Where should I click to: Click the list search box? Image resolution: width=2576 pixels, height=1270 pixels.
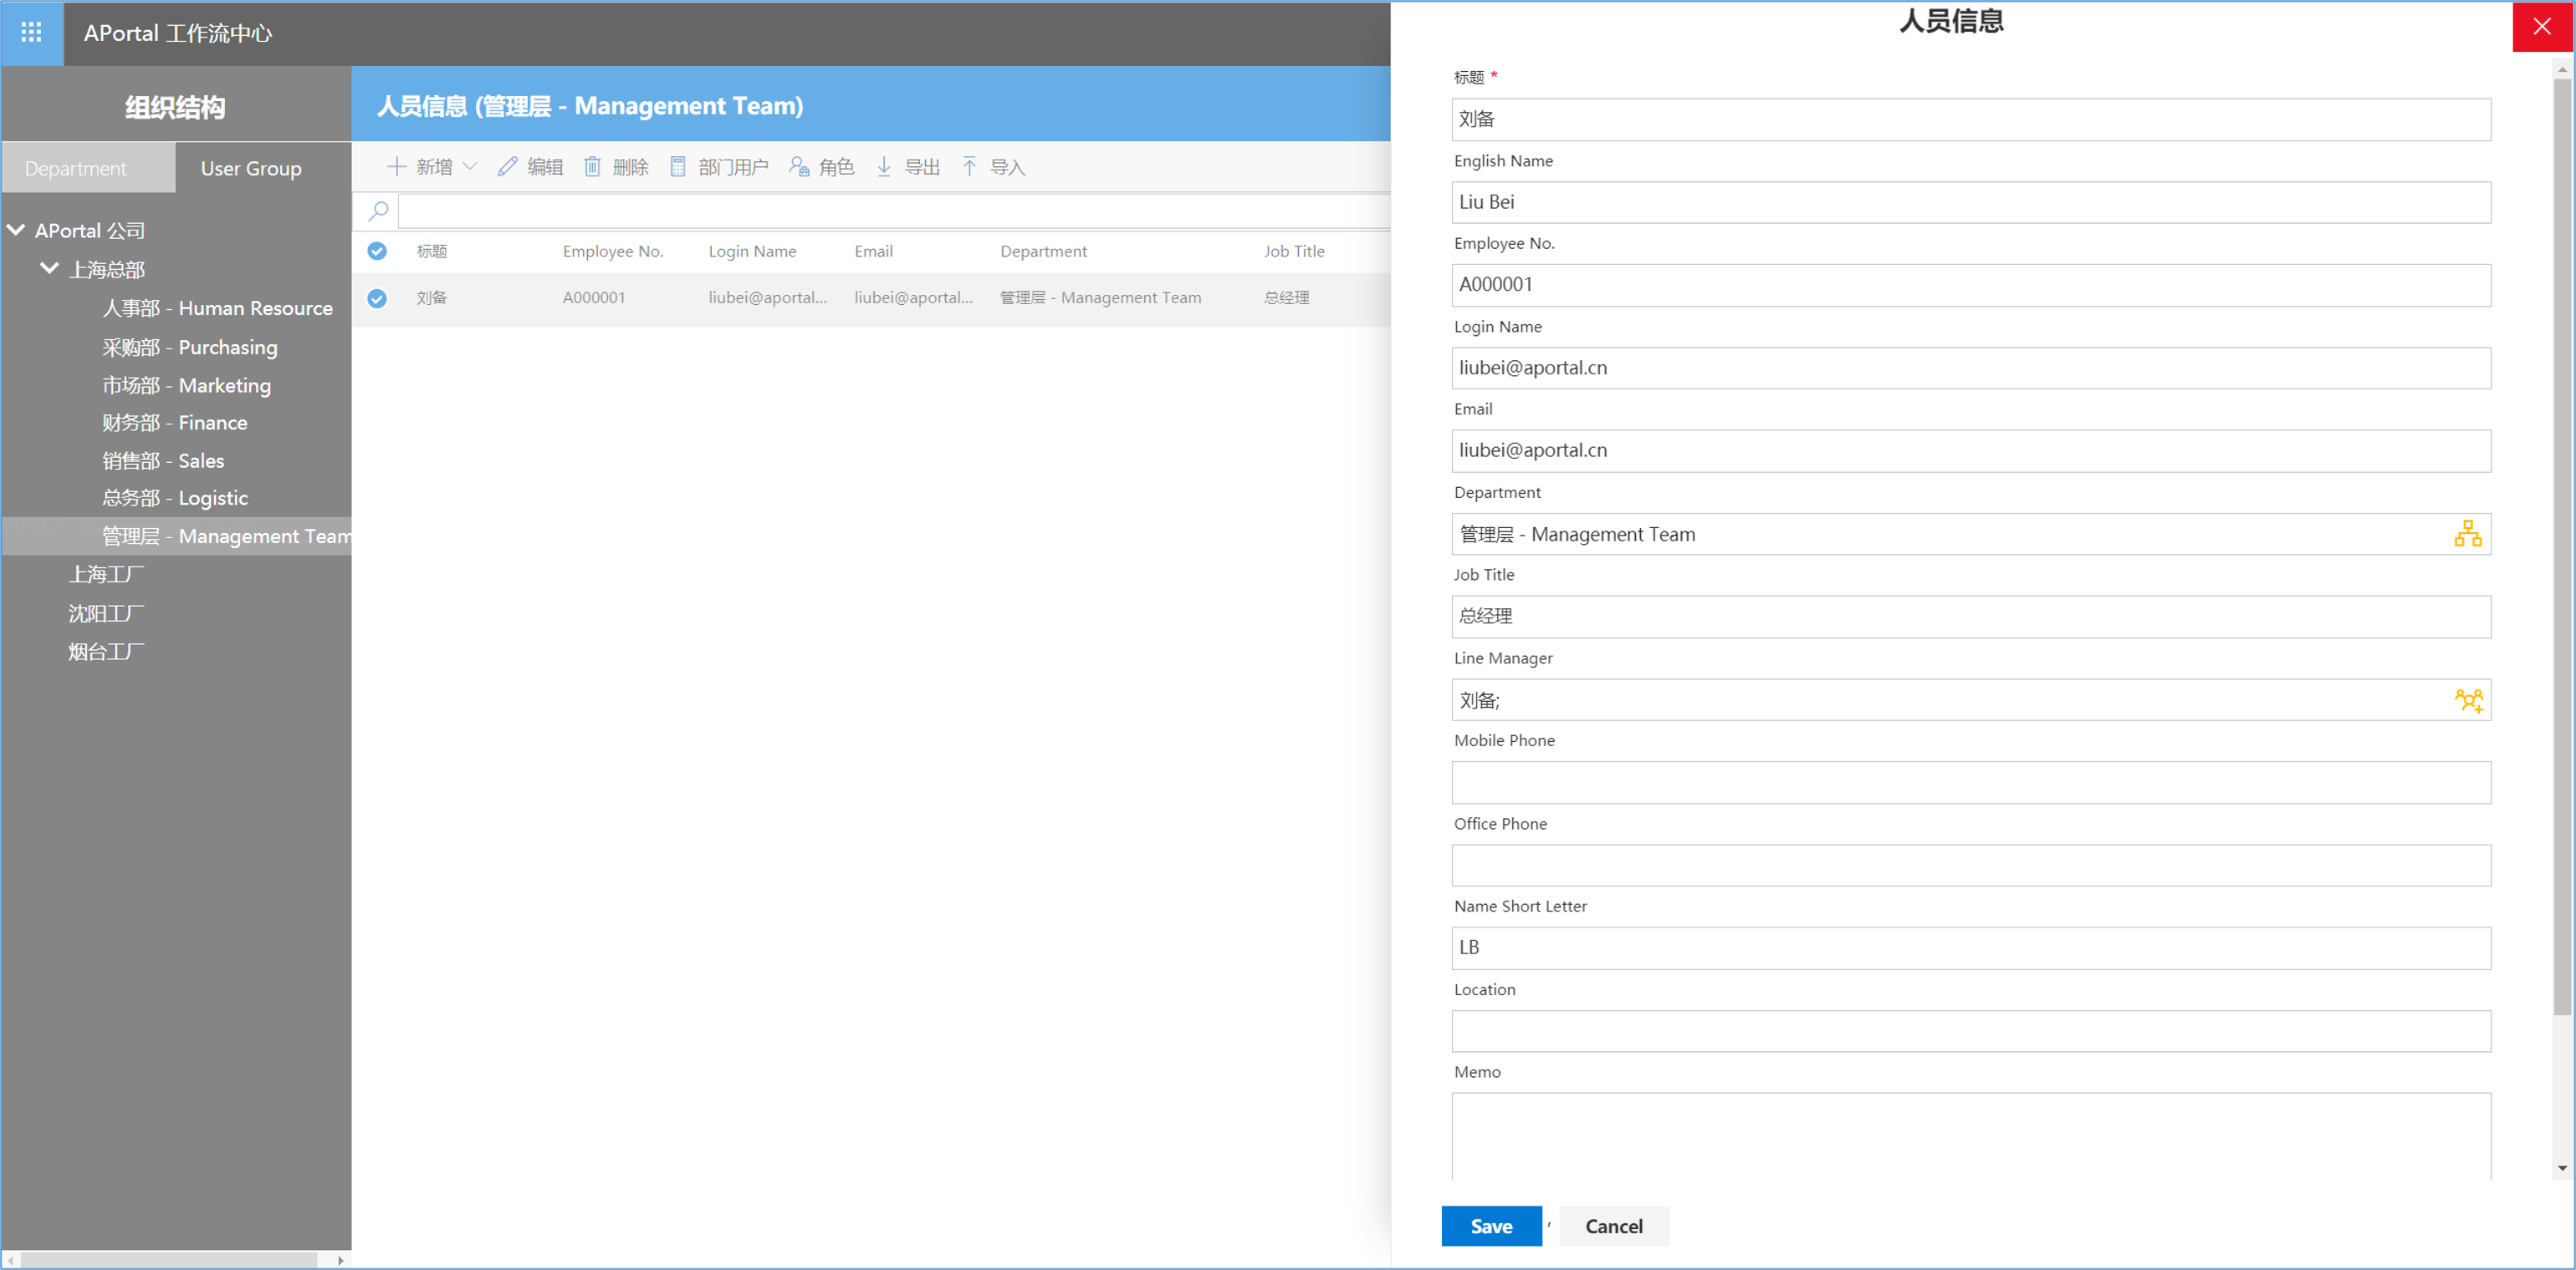click(x=894, y=211)
